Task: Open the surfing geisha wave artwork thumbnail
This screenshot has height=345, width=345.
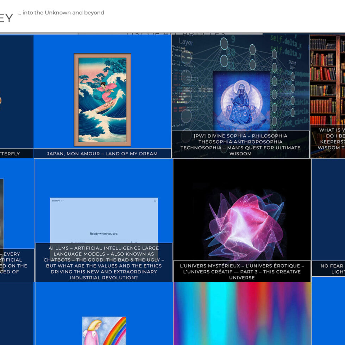Action: [102, 100]
